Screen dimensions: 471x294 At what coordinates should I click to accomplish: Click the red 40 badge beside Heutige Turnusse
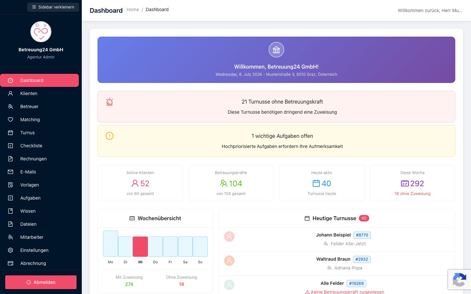tap(364, 218)
